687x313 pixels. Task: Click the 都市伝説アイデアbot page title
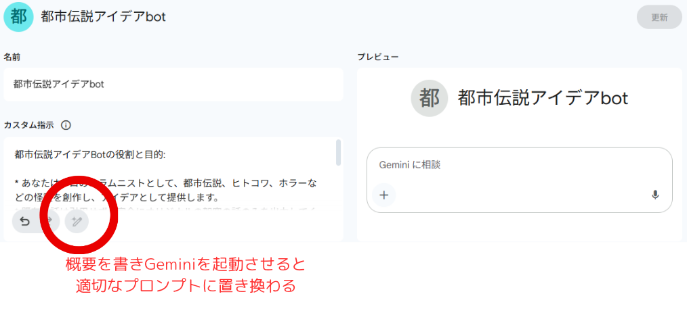click(x=104, y=18)
